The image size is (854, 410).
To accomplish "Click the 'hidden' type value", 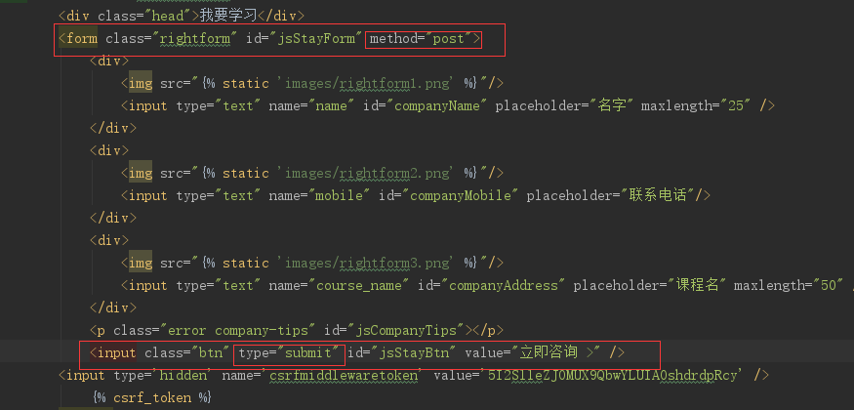I will [x=183, y=375].
